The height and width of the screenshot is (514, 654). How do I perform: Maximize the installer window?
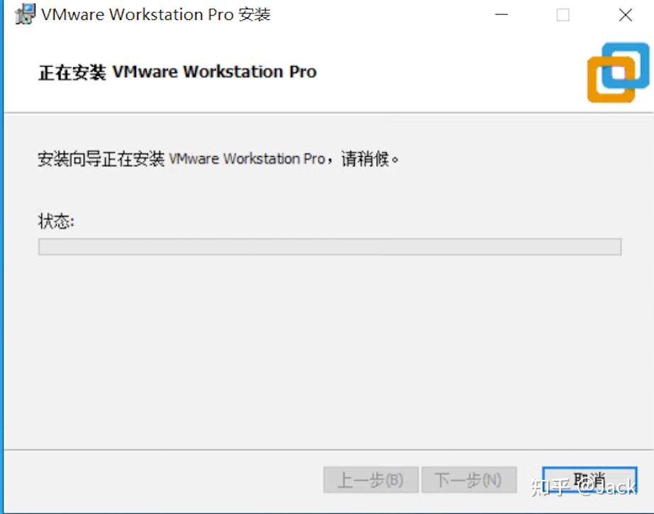[563, 15]
